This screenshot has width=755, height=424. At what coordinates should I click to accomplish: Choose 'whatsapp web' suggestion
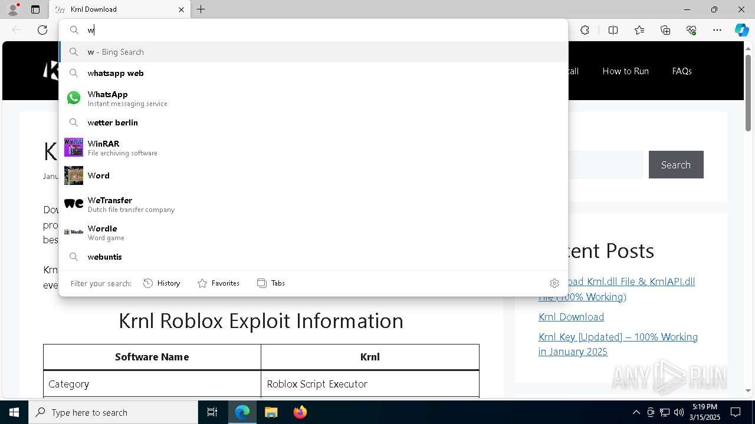313,73
